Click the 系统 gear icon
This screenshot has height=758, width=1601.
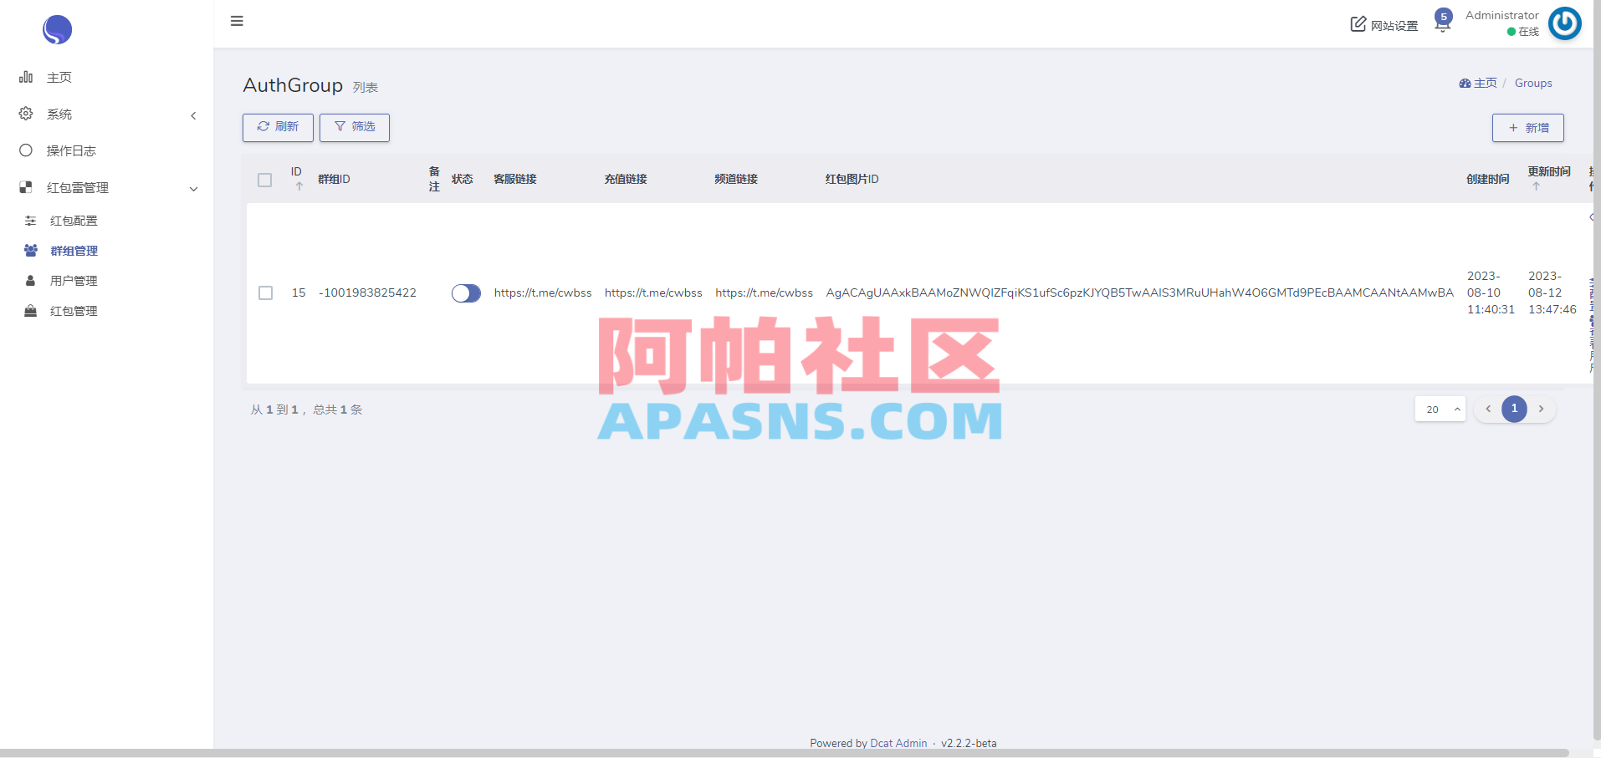26,114
